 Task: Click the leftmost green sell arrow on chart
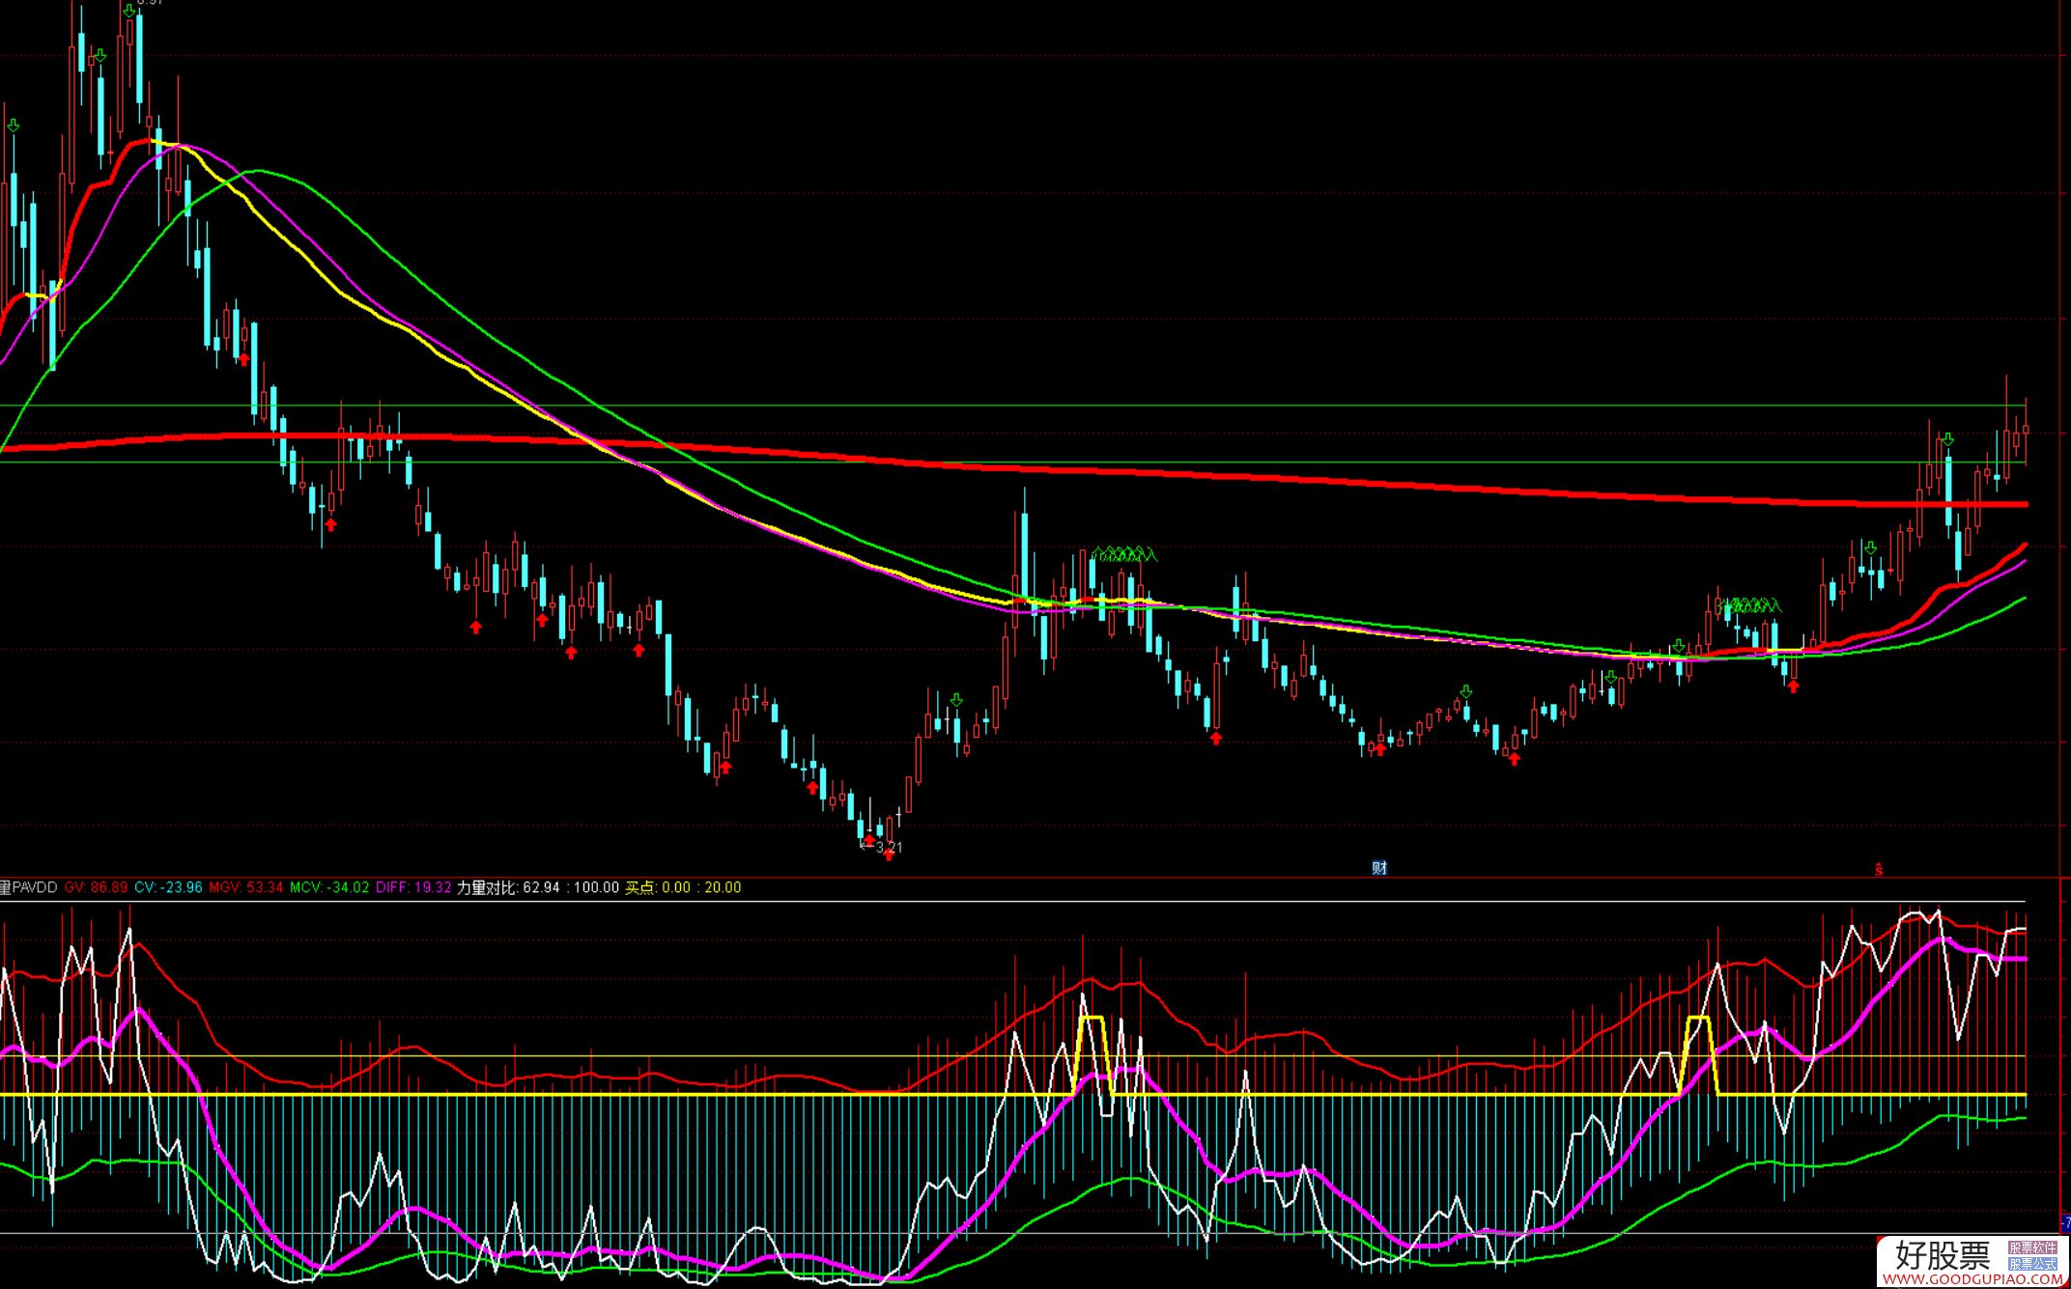point(14,126)
